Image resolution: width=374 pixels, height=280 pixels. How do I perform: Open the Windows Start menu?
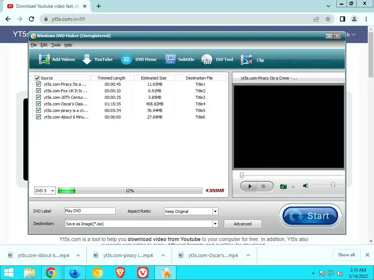coord(9,273)
